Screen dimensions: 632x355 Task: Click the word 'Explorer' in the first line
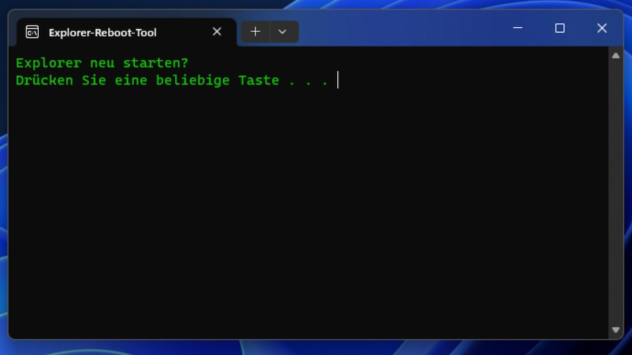click(49, 63)
